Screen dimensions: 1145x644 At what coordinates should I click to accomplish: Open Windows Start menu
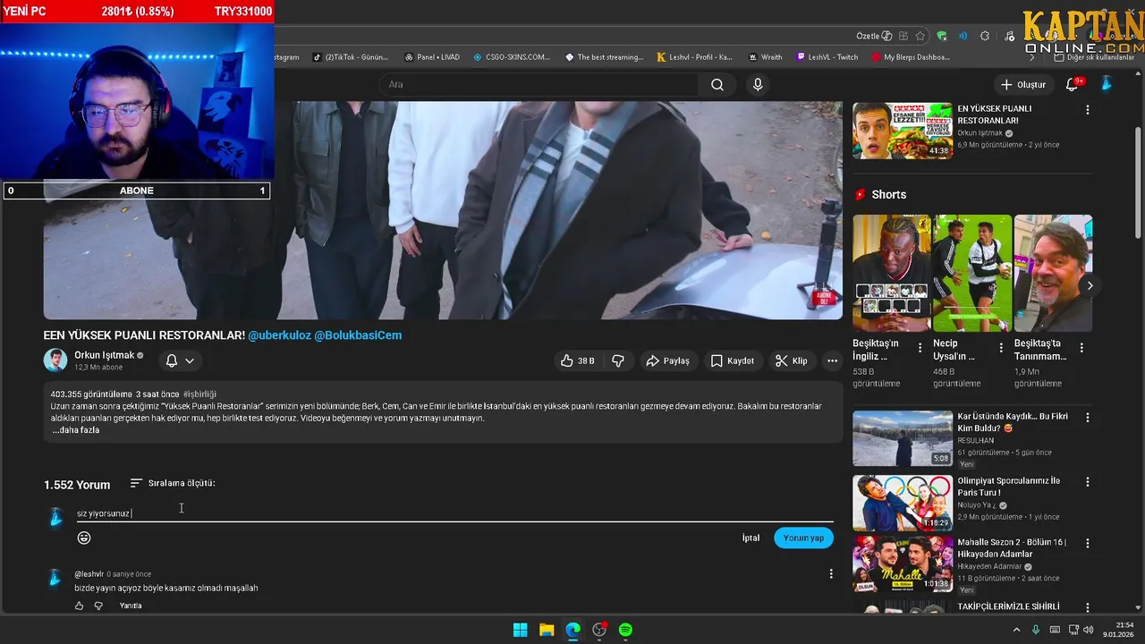click(x=520, y=630)
